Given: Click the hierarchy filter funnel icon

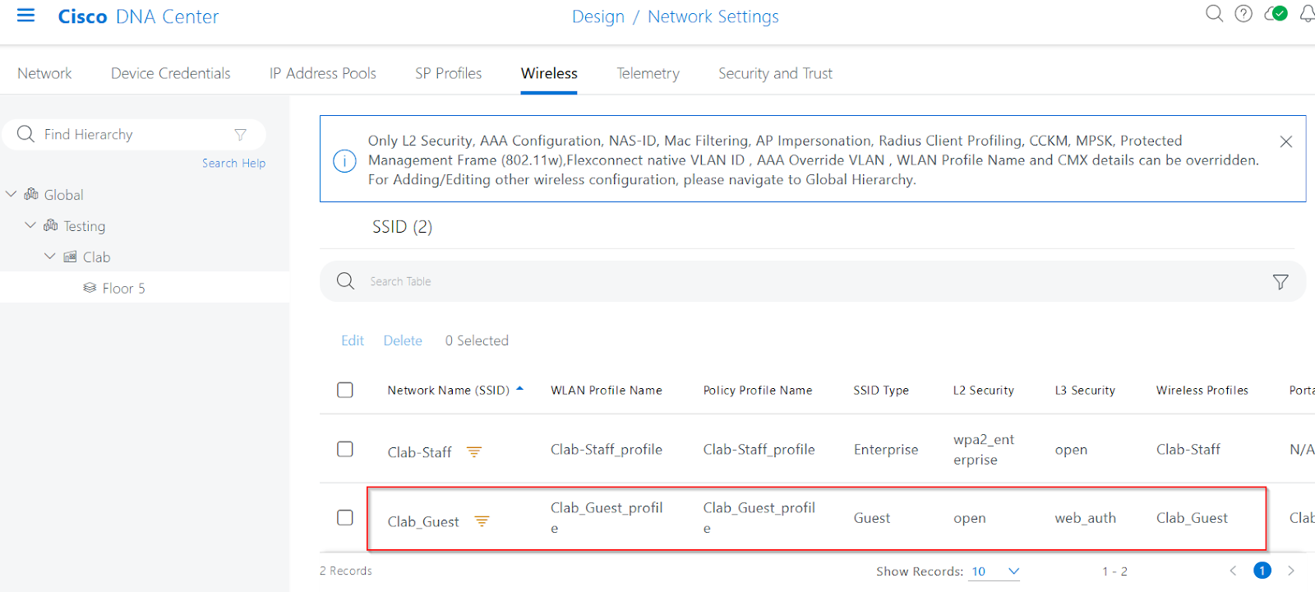Looking at the screenshot, I should 240,134.
